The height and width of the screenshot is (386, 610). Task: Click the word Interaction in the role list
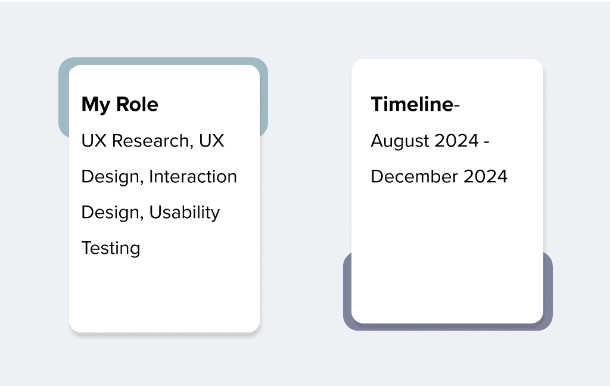(193, 177)
